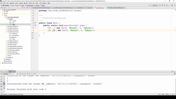Click CRLF line separator in status bar
This screenshot has width=176, height=99.
[163, 94]
